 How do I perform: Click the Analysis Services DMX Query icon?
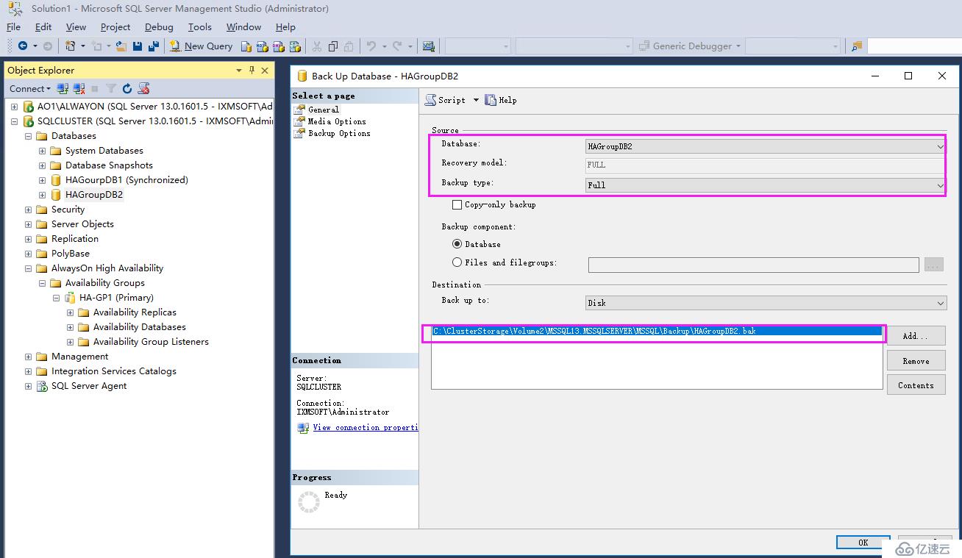point(279,46)
